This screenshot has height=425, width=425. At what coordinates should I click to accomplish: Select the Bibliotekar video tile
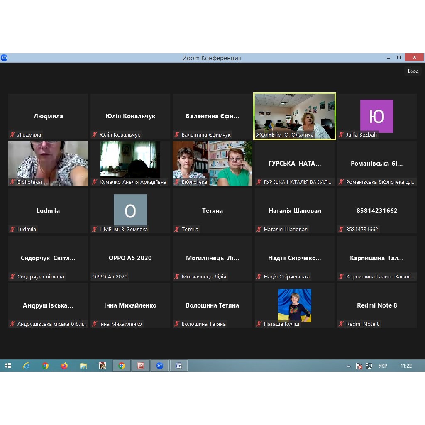(x=48, y=163)
